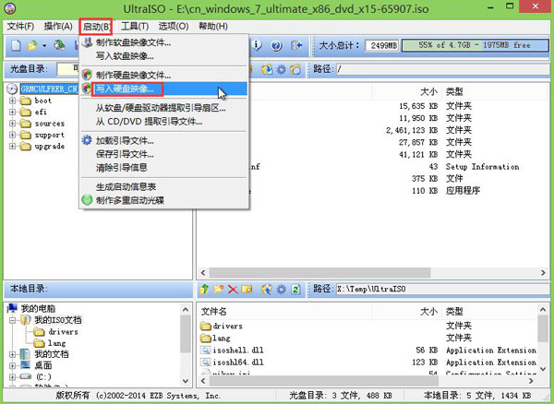
Task: Click the gear icon beside 加载引导文件
Action: pos(87,140)
